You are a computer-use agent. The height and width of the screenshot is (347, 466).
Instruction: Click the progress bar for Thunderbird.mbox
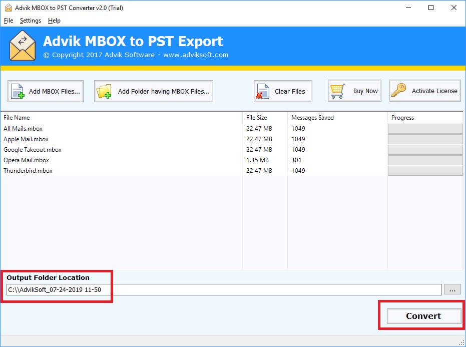click(x=425, y=171)
